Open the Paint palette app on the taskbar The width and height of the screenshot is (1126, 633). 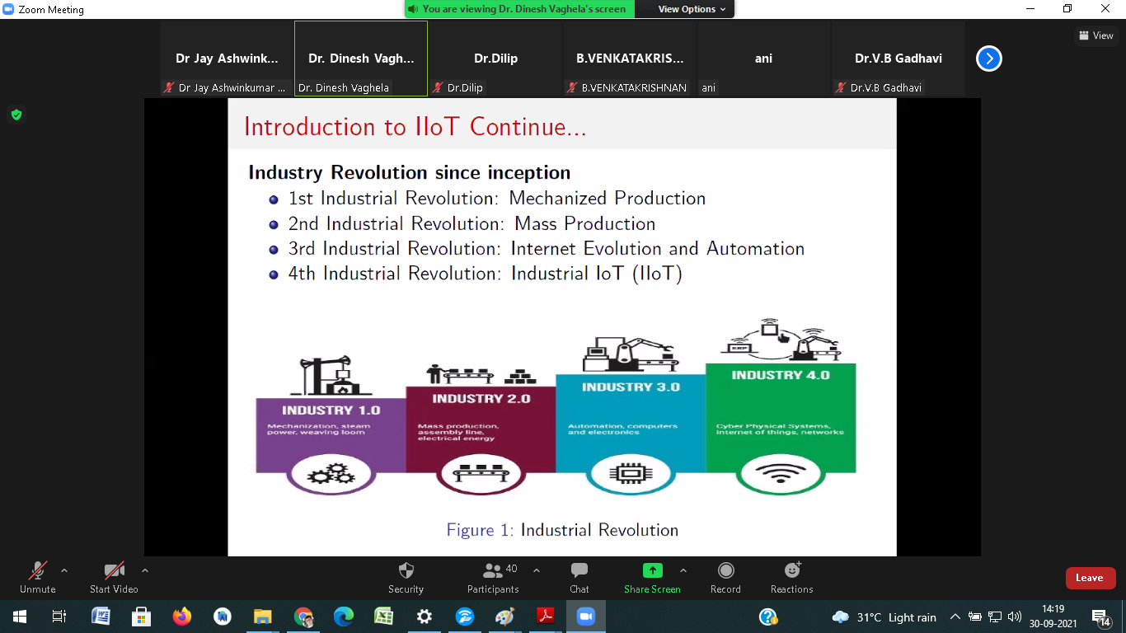(x=505, y=617)
